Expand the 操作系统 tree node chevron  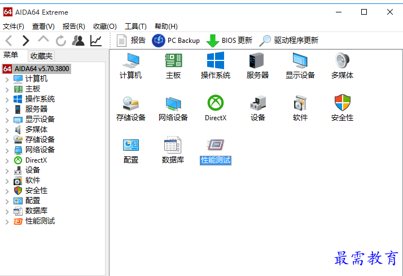[7, 100]
